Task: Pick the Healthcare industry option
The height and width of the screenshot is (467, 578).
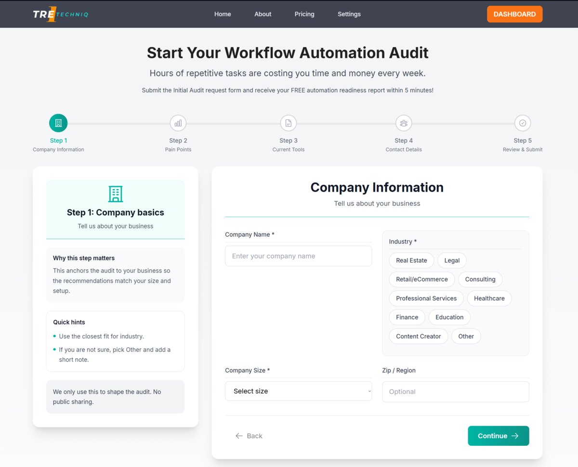Action: tap(489, 298)
